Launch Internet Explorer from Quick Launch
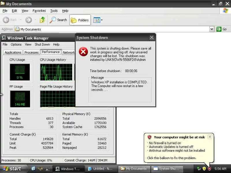231x173 pixels. click(x=33, y=169)
